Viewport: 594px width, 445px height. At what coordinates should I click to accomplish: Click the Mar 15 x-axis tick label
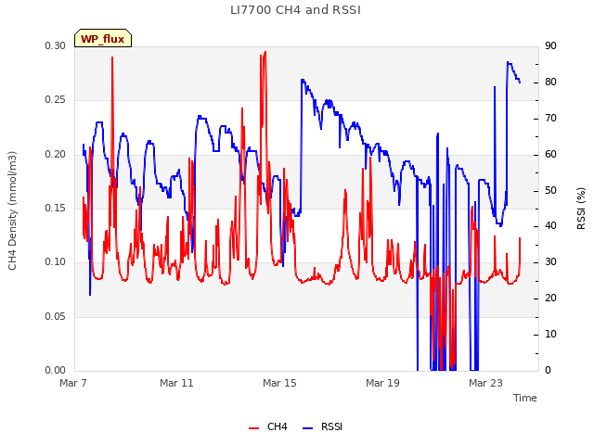coord(279,383)
